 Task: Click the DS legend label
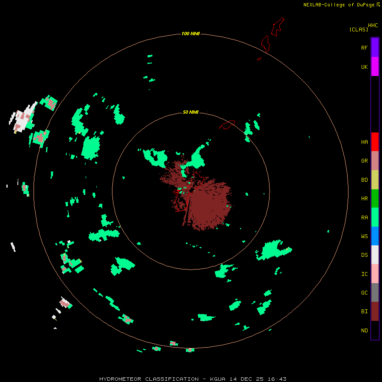364,255
